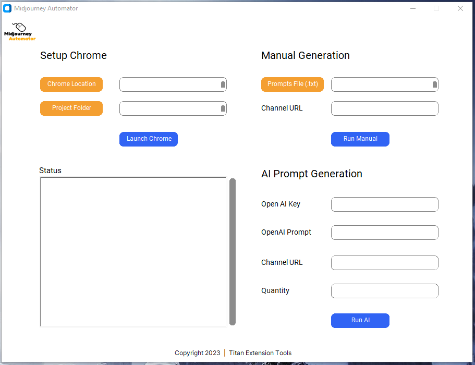This screenshot has height=365, width=475.
Task: Click the Midjourney Automator logo
Action: 20,32
